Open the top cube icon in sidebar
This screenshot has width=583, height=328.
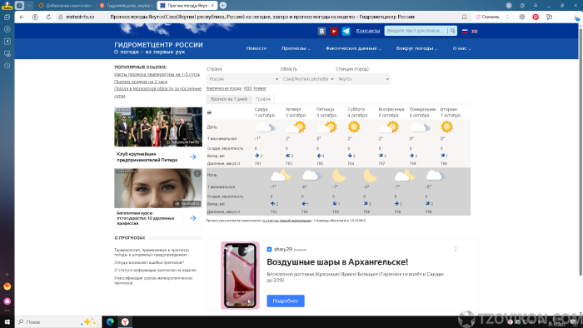coord(7,17)
